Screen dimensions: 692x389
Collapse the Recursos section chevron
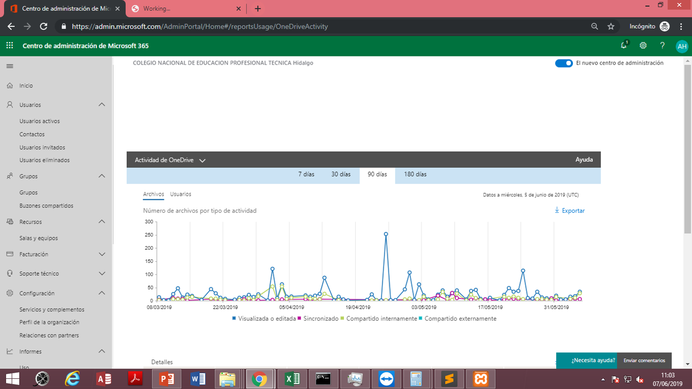point(102,222)
